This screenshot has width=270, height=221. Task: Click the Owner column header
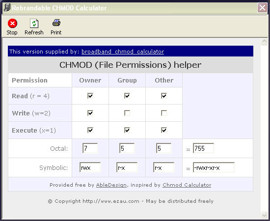coord(90,80)
